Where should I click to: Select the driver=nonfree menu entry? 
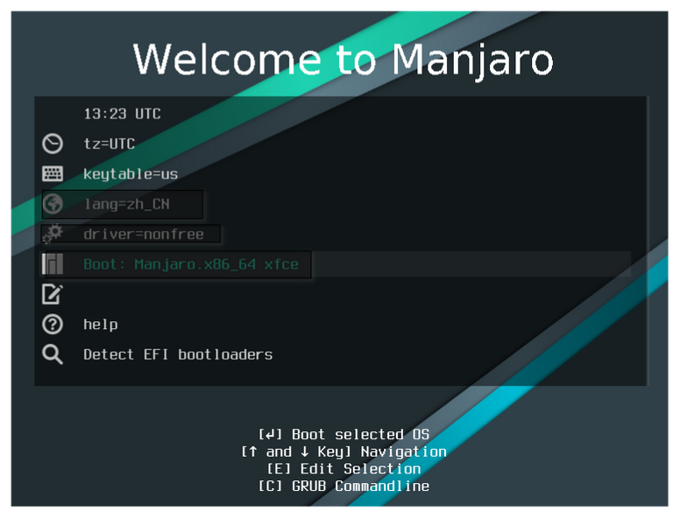(144, 234)
